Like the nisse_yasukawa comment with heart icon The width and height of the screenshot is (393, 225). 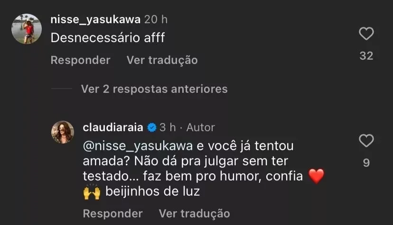[x=366, y=34]
